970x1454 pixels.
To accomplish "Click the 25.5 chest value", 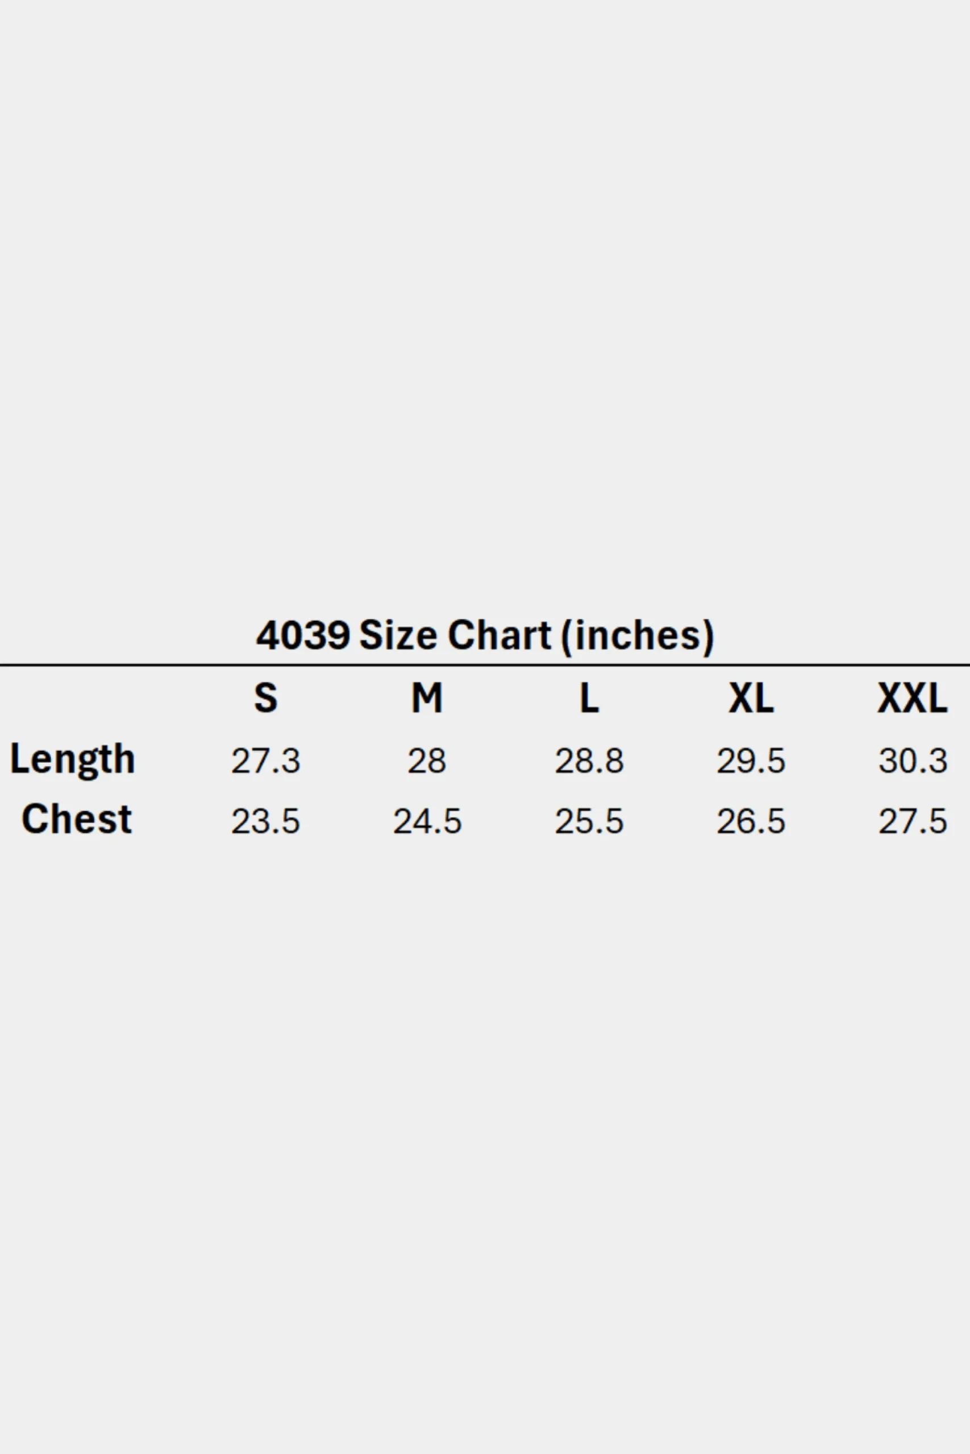I will [589, 822].
